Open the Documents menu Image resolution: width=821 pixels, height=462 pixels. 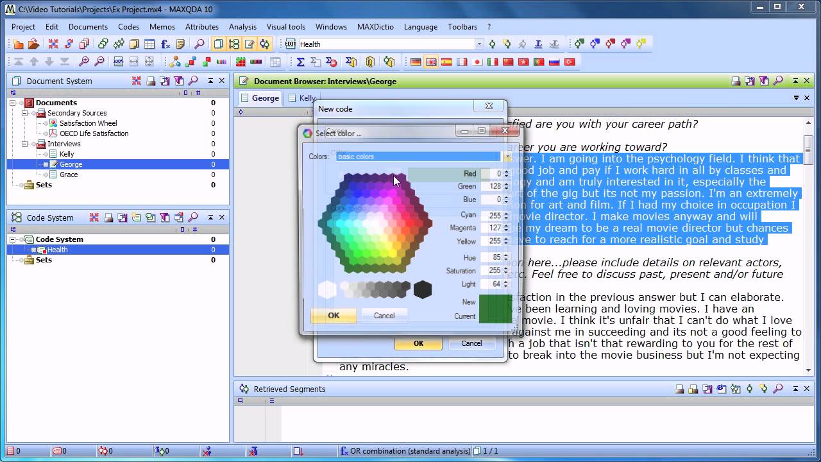click(x=88, y=27)
